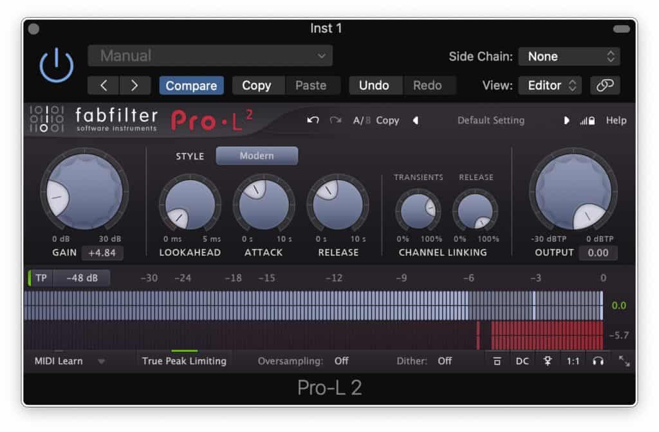Toggle the unity gain icon next to DC
The width and height of the screenshot is (659, 432).
coord(547,361)
